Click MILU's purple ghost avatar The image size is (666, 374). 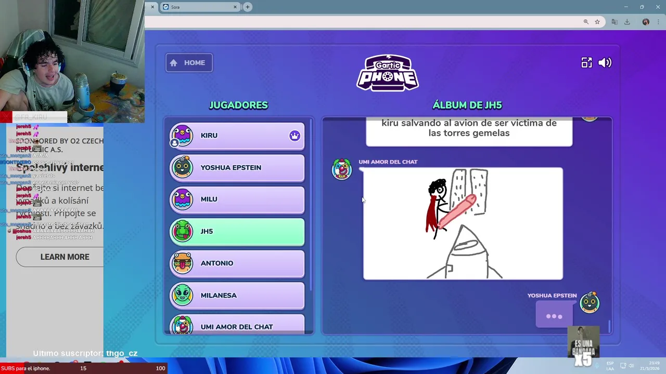pyautogui.click(x=182, y=199)
